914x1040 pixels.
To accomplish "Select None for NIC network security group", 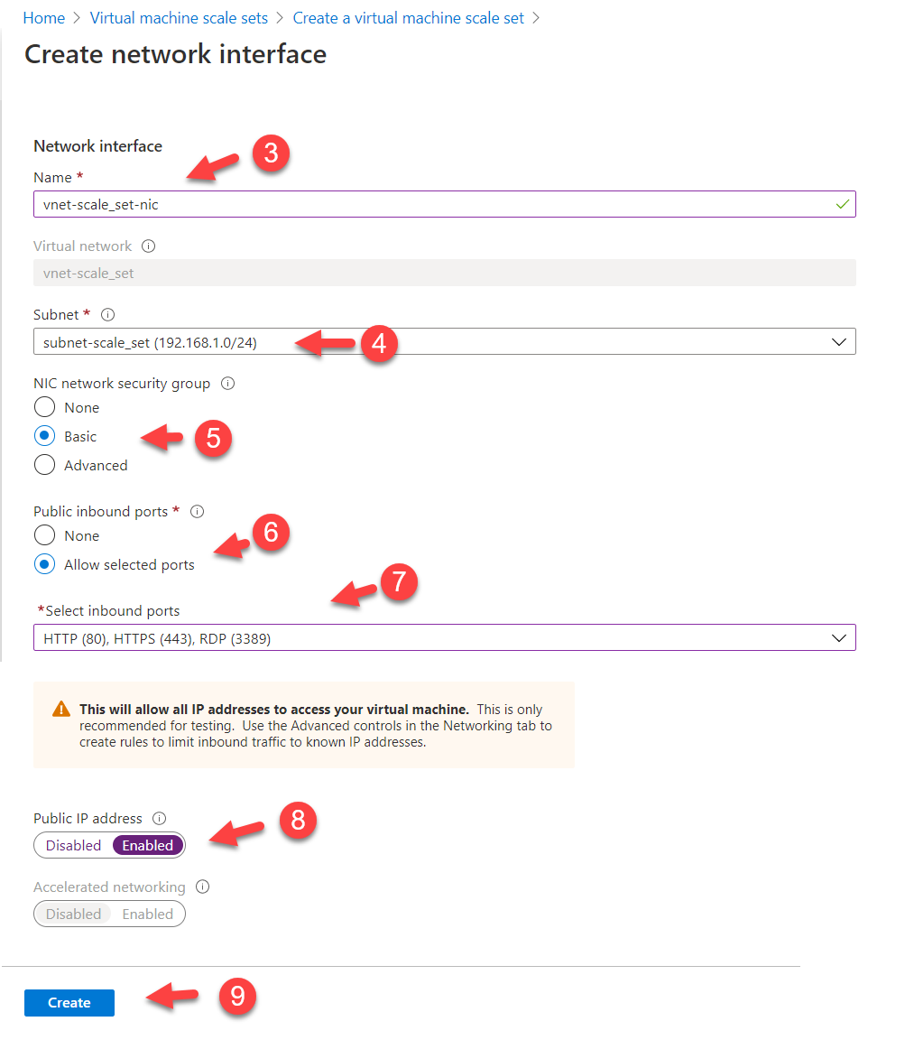I will coord(45,408).
